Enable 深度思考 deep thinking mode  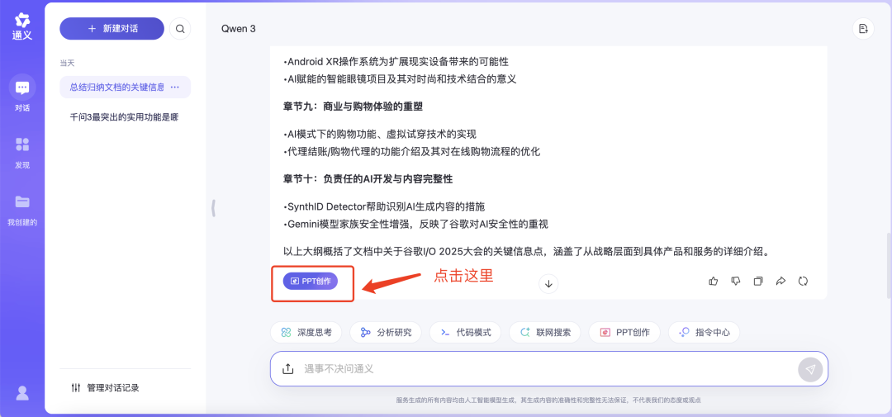[306, 333]
